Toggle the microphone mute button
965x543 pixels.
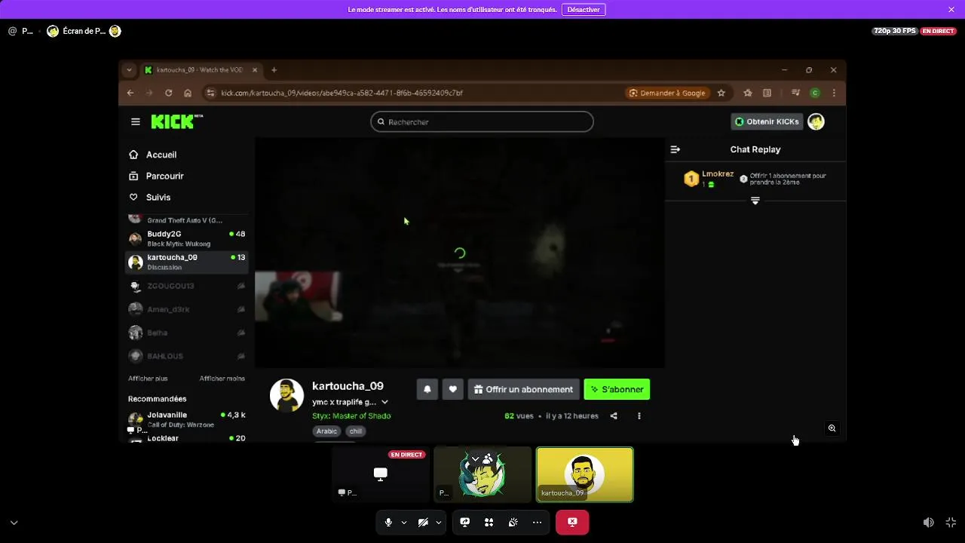click(x=388, y=522)
